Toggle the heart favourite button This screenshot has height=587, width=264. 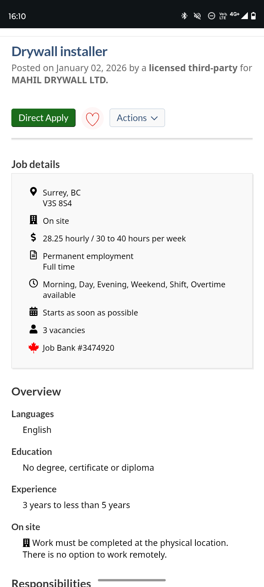(92, 119)
